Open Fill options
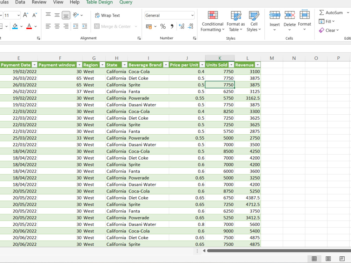This screenshot has height=263, width=351. click(x=326, y=21)
